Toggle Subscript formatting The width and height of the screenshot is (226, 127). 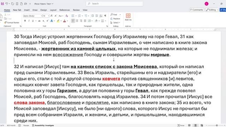point(43,21)
